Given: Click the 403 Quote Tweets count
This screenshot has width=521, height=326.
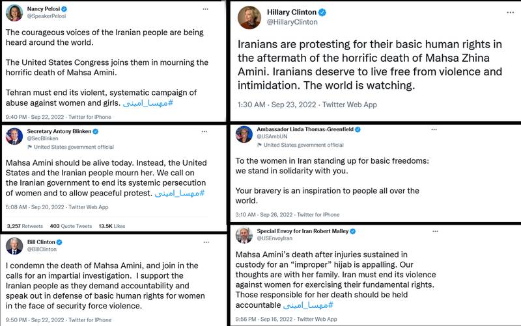Looking at the screenshot, I should [x=70, y=226].
